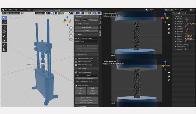This screenshot has width=196, height=114.
Task: Click Set local camera views button
Action: coord(86,78)
